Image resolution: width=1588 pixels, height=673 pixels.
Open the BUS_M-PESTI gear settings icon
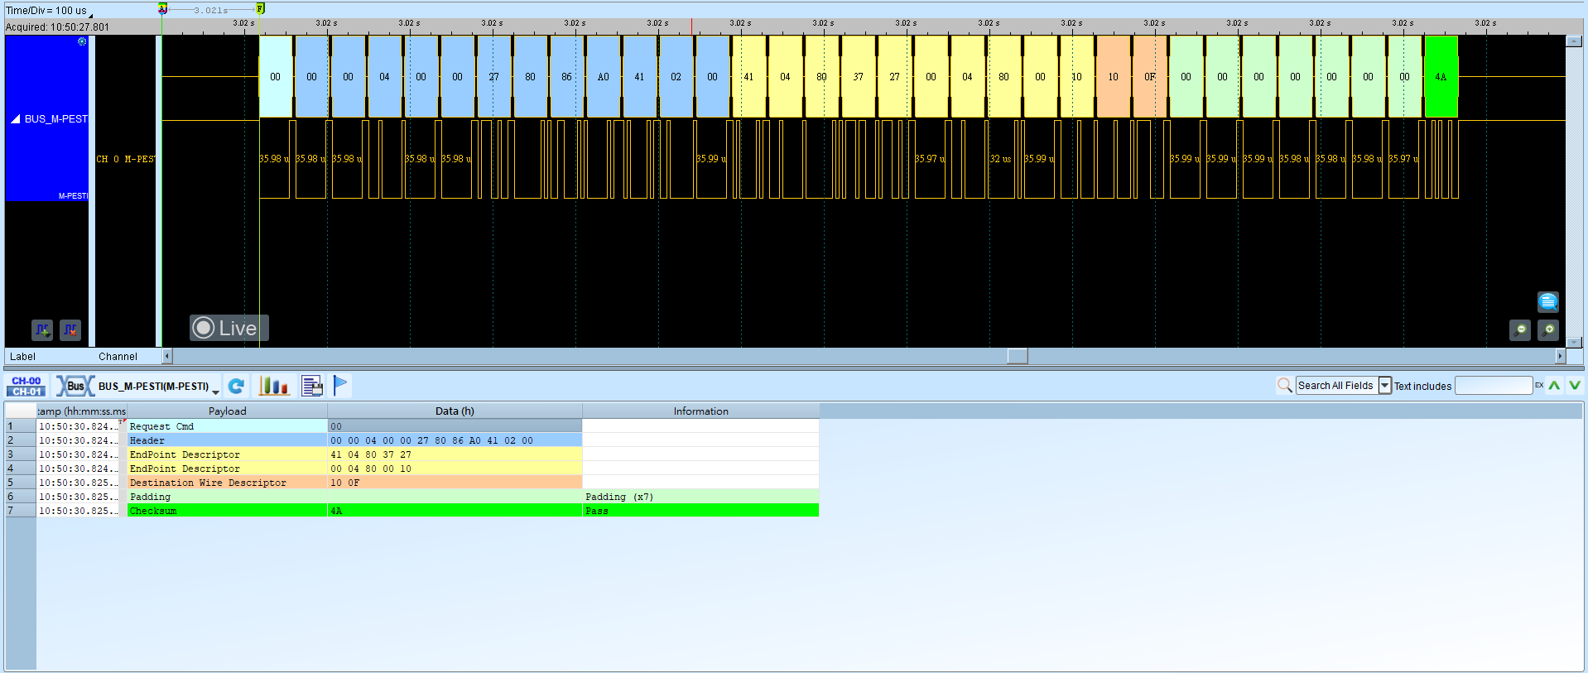point(82,41)
